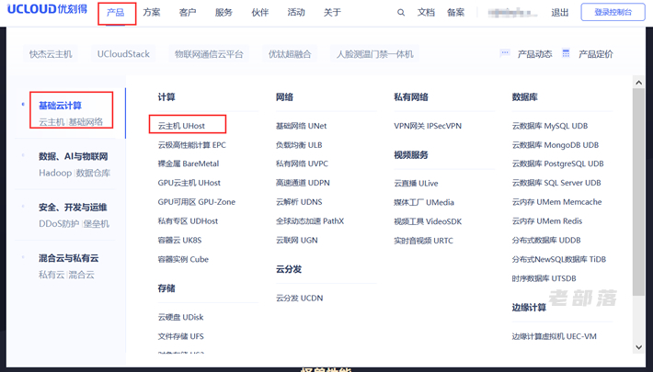The image size is (653, 372).
Task: Select the 快杰云主机 quick tag
Action: [51, 54]
